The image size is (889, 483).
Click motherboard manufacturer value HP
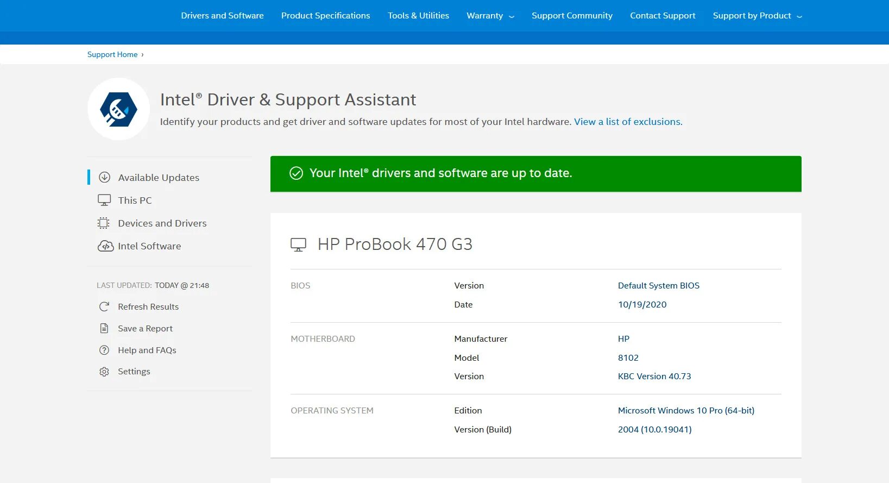[x=623, y=339]
